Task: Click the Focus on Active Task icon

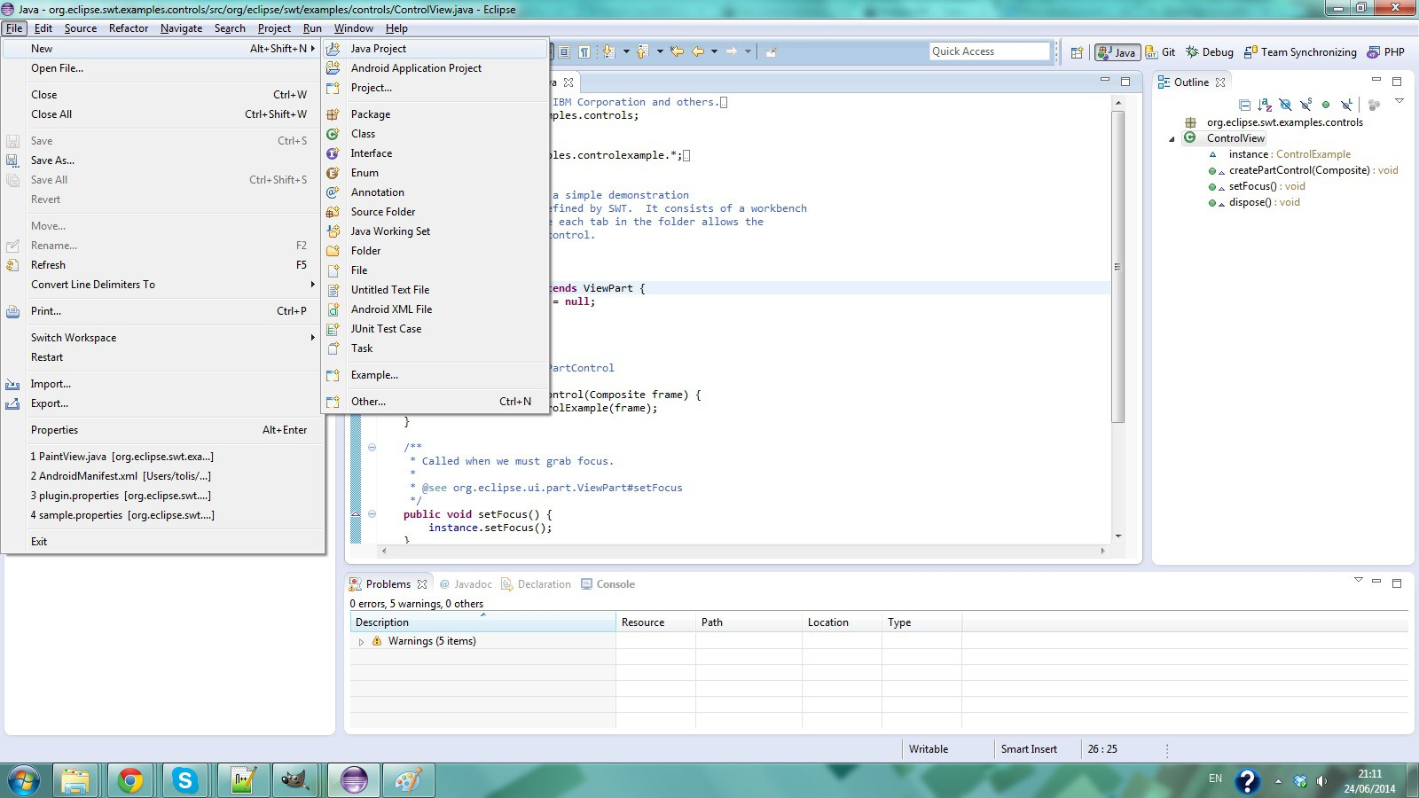Action: pos(1374,105)
